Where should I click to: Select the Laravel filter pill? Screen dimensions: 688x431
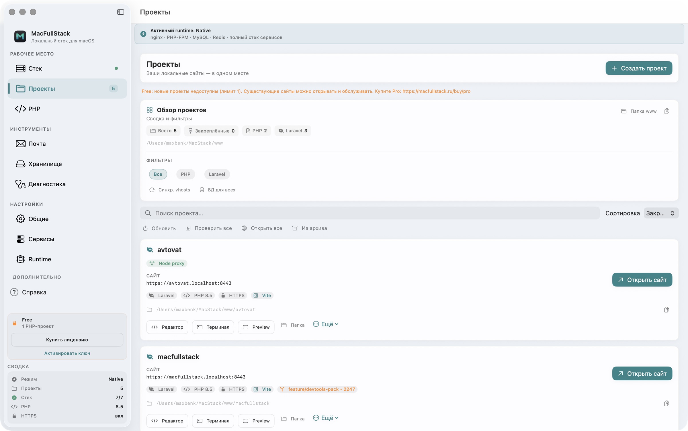(217, 174)
